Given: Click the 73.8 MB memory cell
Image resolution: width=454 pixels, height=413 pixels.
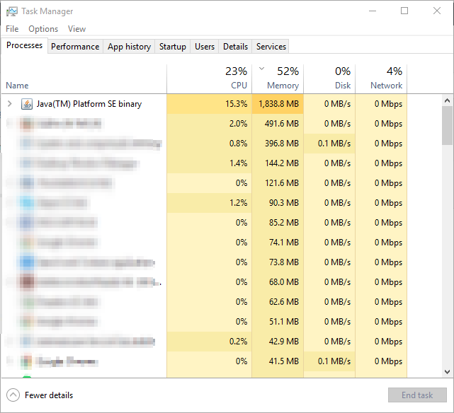Looking at the screenshot, I should click(x=278, y=262).
